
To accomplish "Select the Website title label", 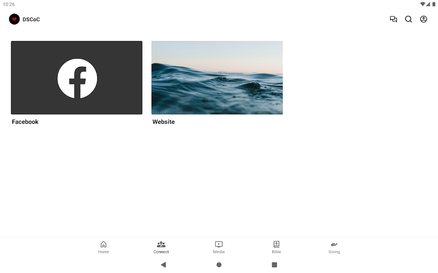I will (x=164, y=122).
